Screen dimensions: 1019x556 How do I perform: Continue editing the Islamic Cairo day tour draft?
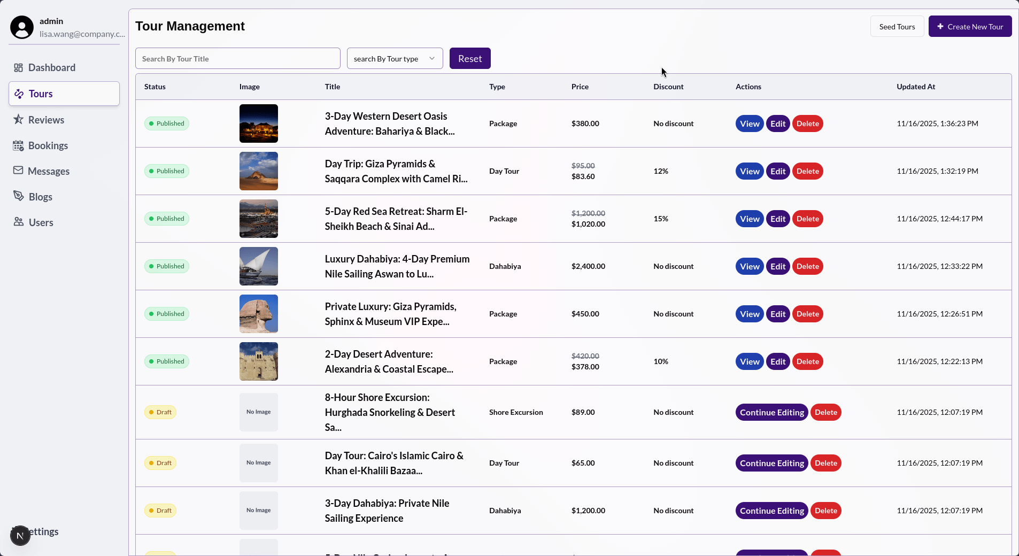(x=771, y=463)
